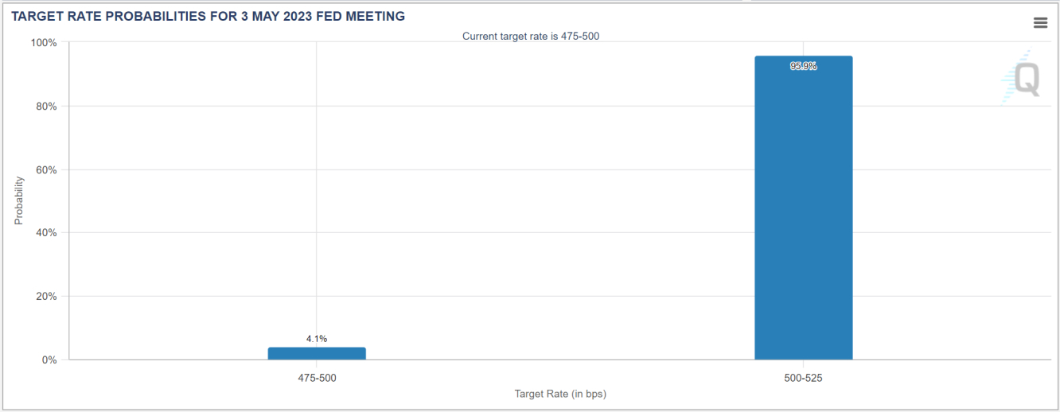Image resolution: width=1060 pixels, height=412 pixels.
Task: Click the top edge of the 500-525 bar
Action: coord(804,56)
